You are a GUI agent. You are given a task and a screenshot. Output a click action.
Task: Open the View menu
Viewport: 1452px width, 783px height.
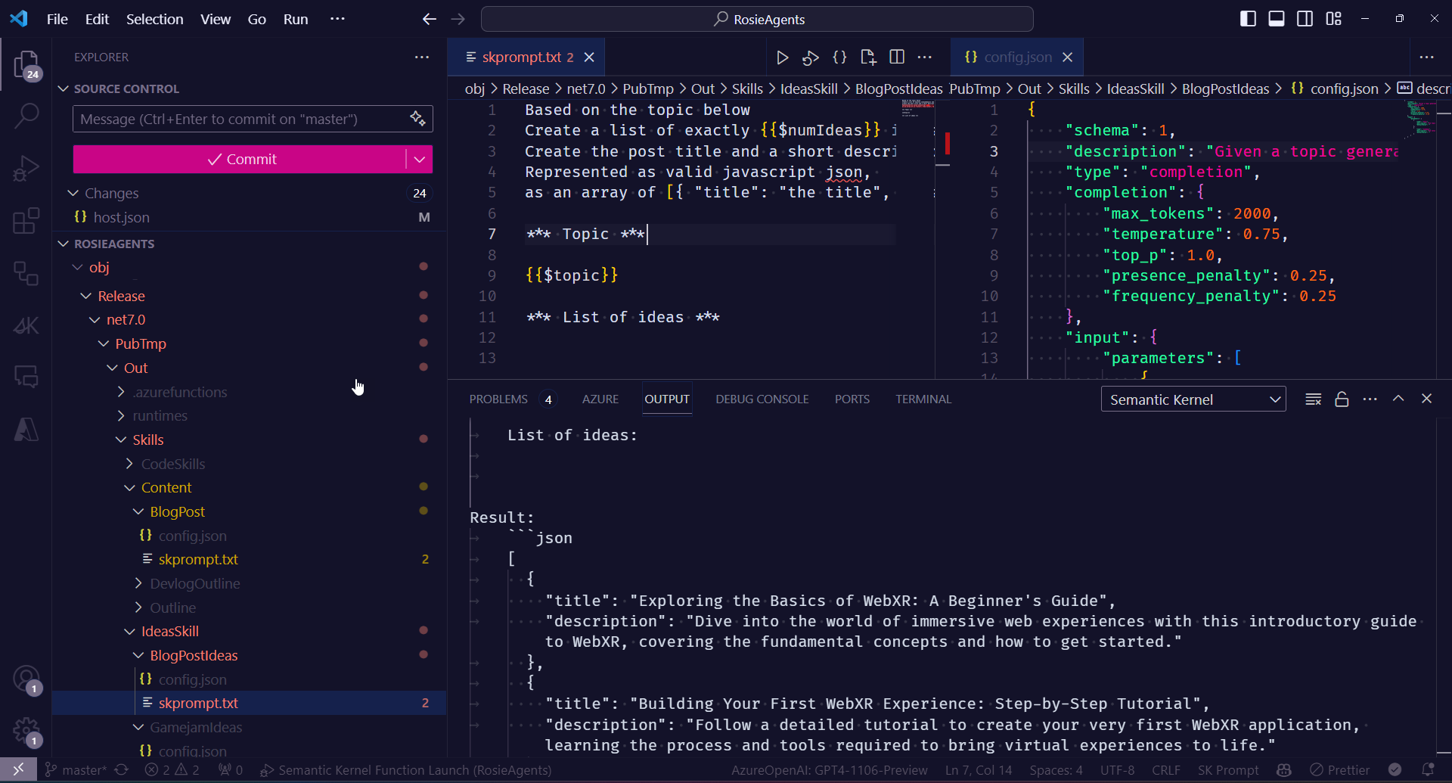click(216, 19)
